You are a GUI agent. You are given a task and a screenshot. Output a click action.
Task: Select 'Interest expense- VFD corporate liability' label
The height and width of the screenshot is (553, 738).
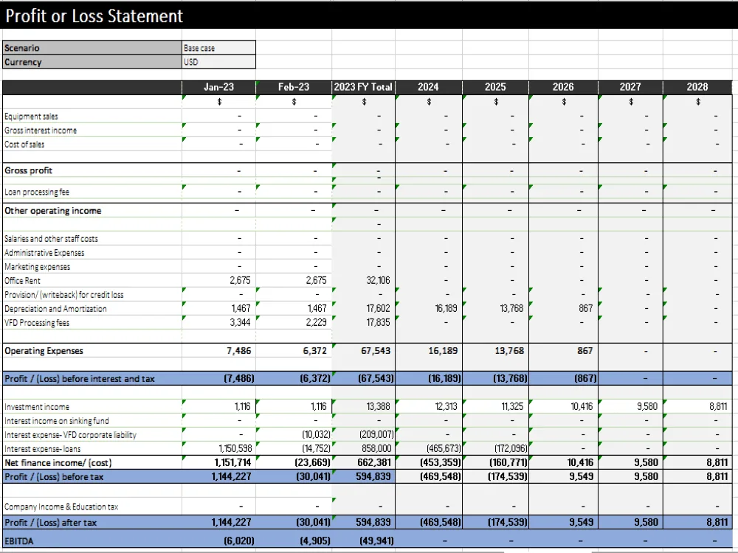pos(70,435)
